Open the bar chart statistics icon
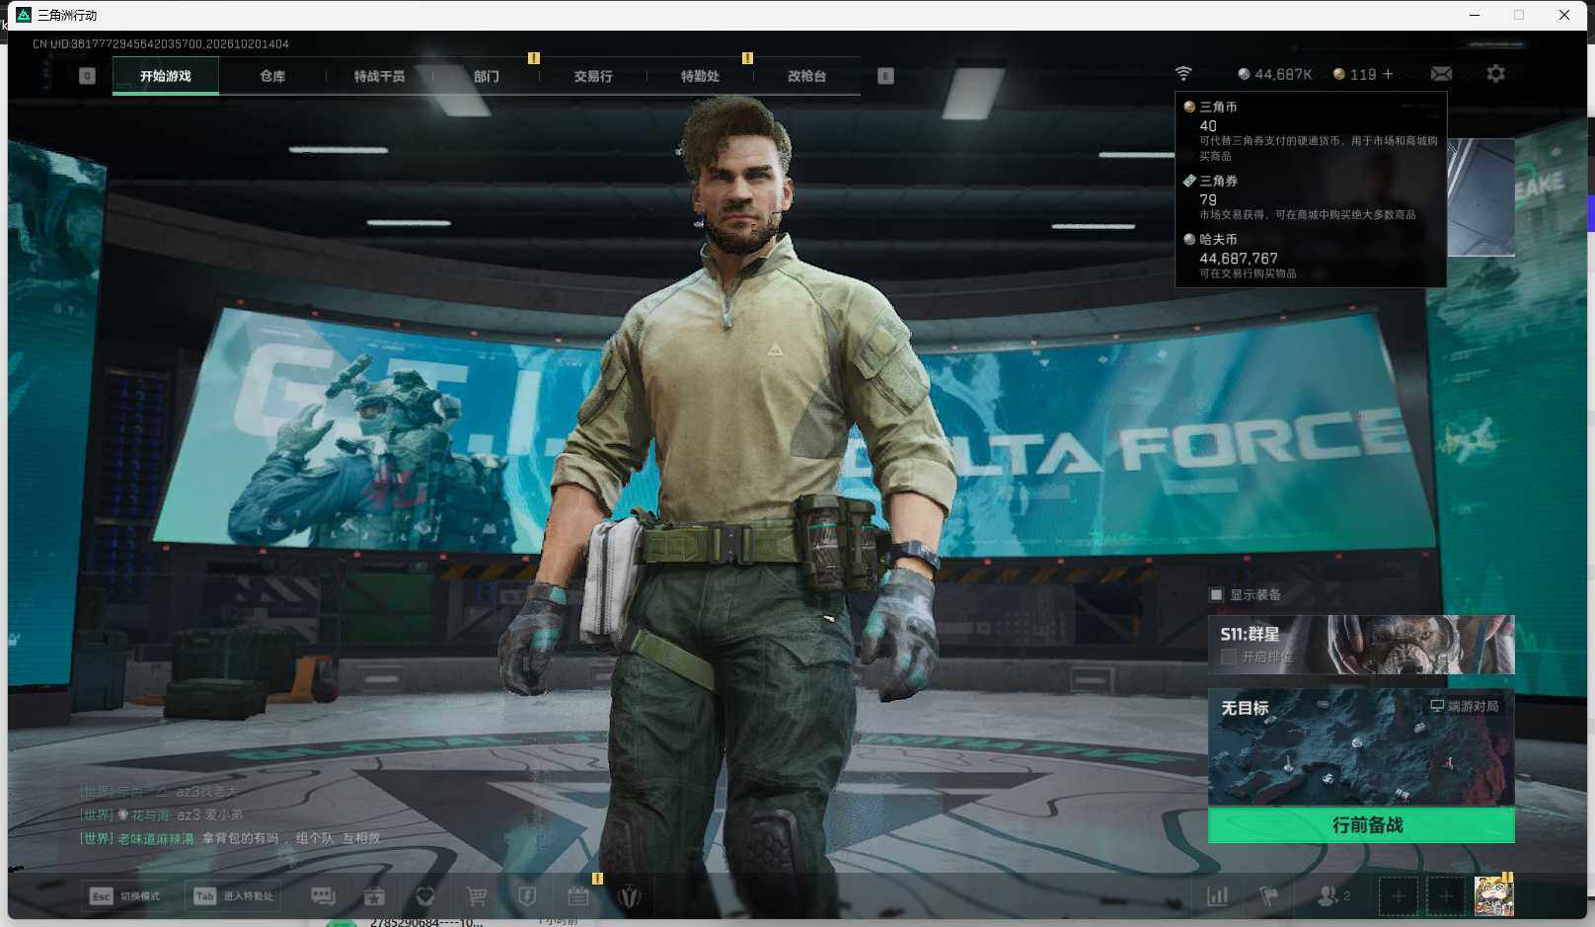1595x927 pixels. pos(1218,896)
